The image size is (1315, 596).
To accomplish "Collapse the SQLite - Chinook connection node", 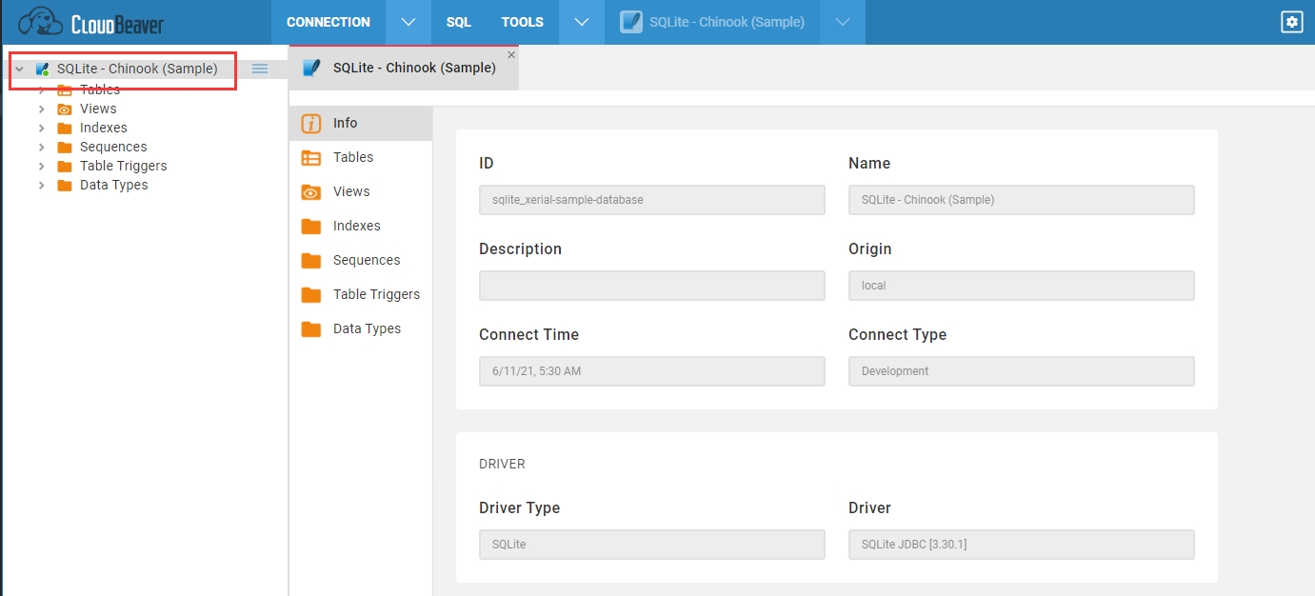I will click(x=19, y=69).
